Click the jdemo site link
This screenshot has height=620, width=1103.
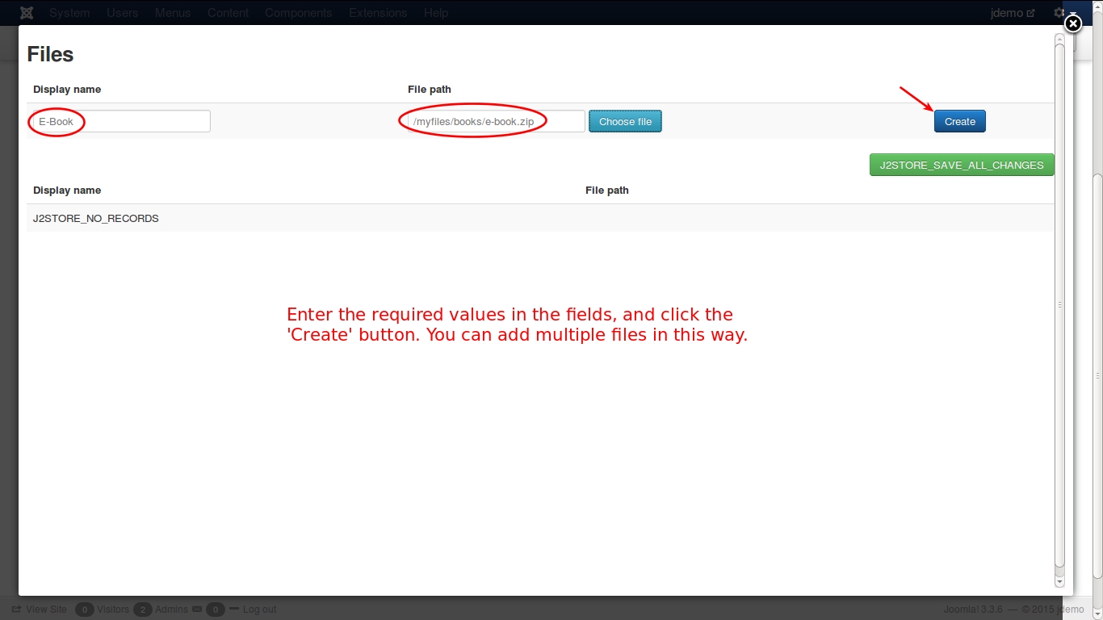(x=1013, y=13)
